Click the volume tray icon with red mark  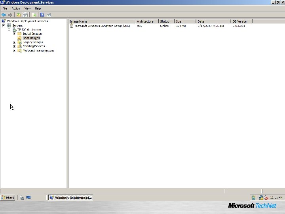[x=266, y=197]
